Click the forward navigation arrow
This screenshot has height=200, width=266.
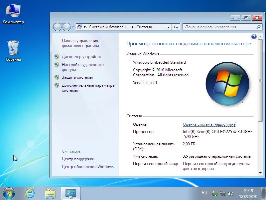click(66, 27)
